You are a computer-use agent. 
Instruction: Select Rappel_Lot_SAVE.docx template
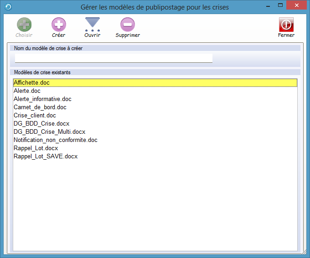(46, 157)
